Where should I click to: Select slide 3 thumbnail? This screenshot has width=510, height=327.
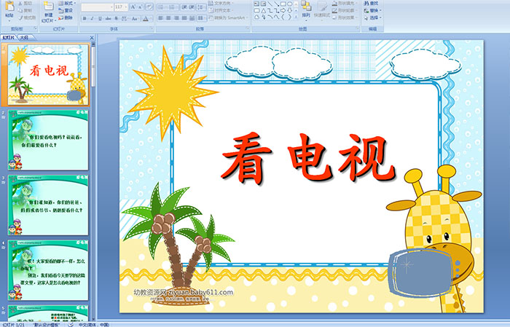[48, 205]
